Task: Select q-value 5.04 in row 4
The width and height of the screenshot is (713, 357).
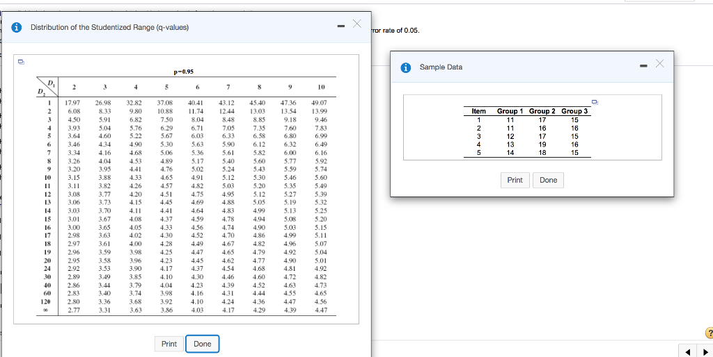Action: coord(104,128)
